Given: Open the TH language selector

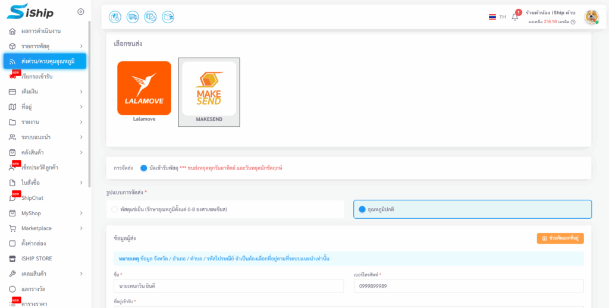Looking at the screenshot, I should click(498, 17).
